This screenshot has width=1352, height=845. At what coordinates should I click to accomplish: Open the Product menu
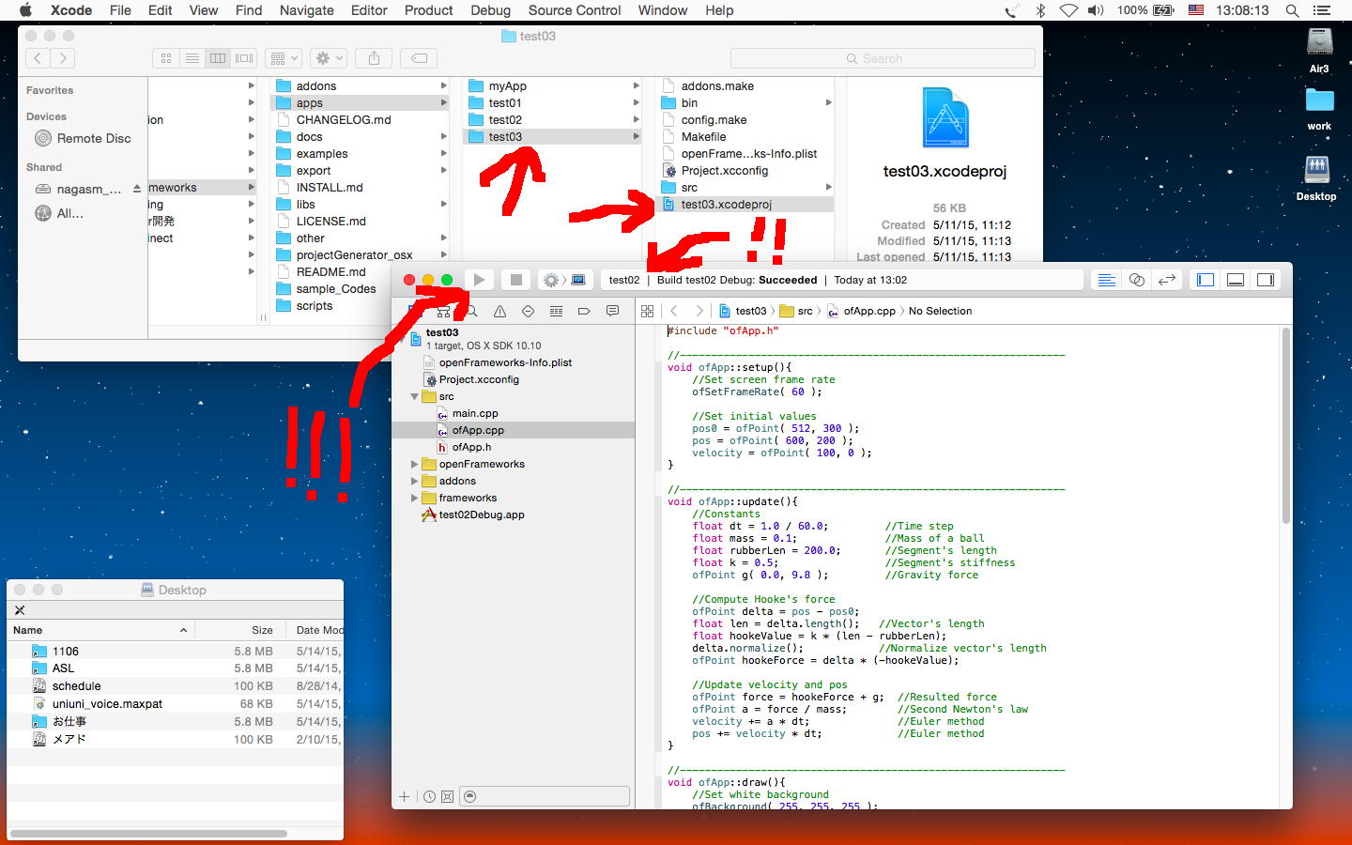429,10
